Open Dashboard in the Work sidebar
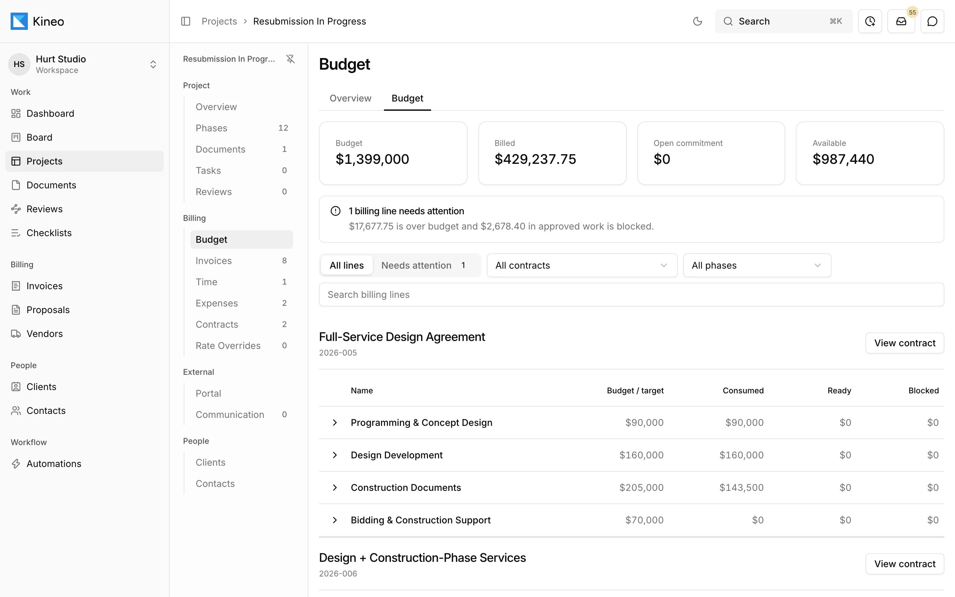Viewport: 955px width, 597px height. click(85, 114)
